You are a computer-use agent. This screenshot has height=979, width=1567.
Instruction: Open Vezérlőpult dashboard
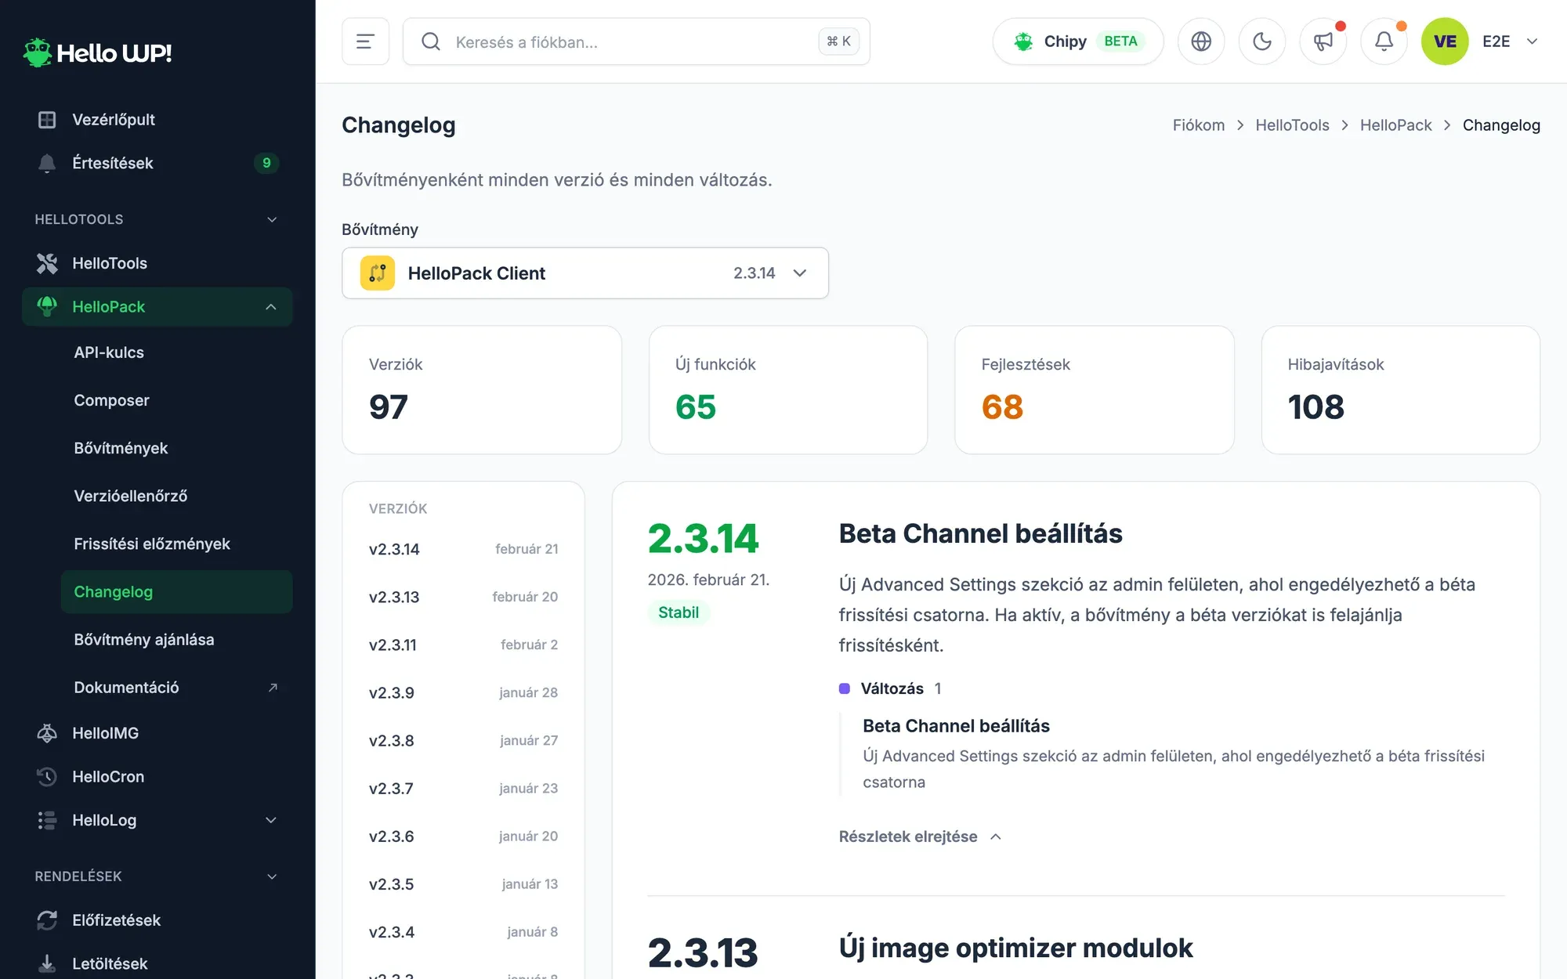point(157,119)
